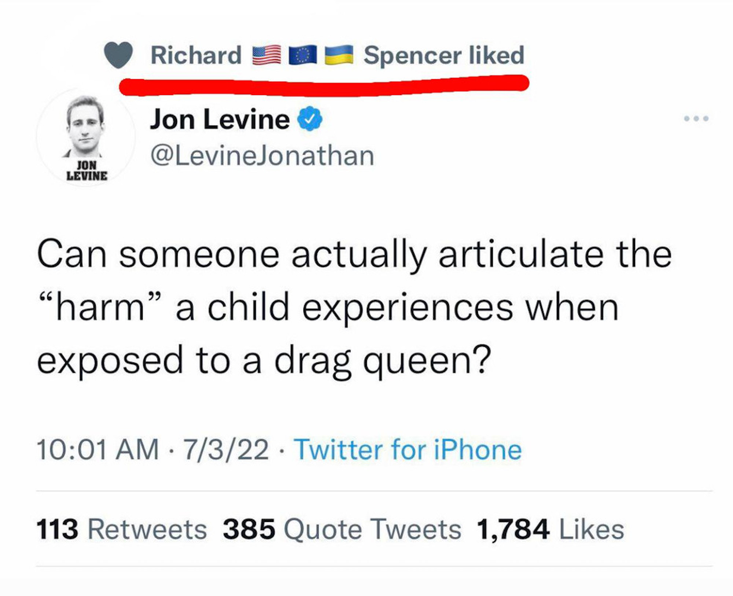The width and height of the screenshot is (733, 596).
Task: View the 113 Retweets list
Action: (121, 529)
